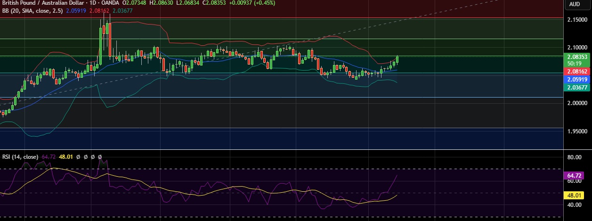Click the green 2.08353 current price label
592x221 pixels.
click(x=577, y=57)
